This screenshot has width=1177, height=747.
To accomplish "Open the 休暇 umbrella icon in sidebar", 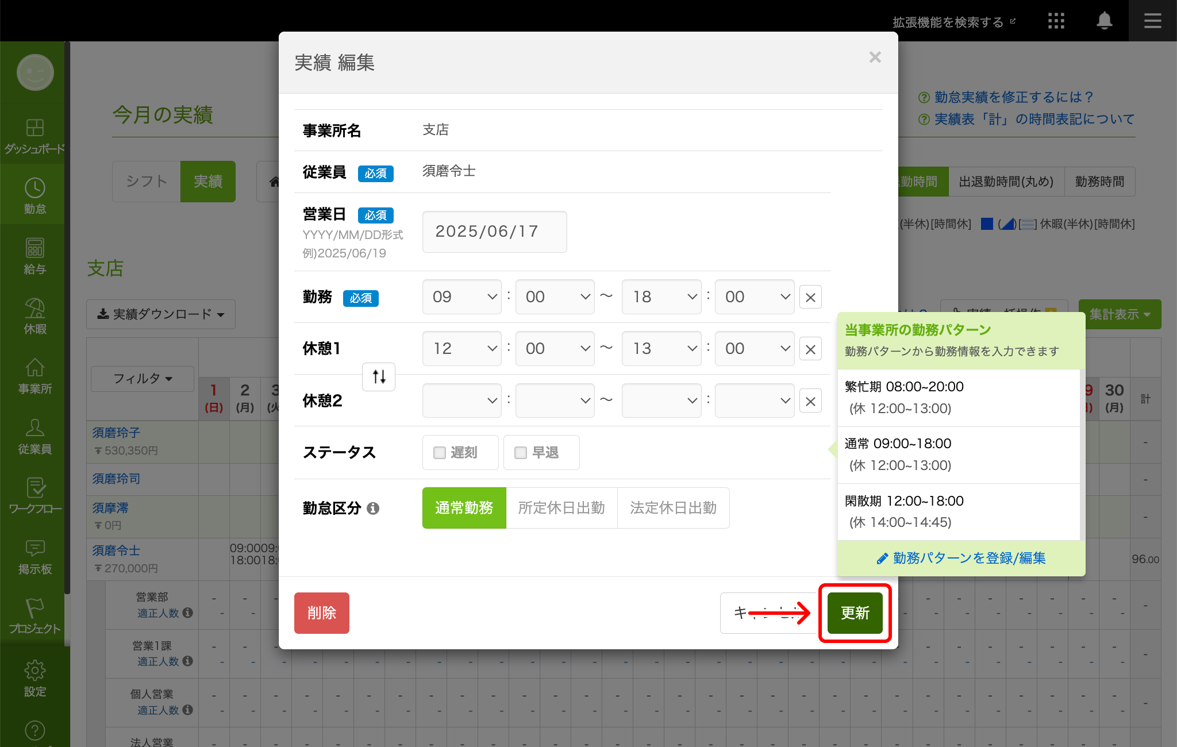I will 35,316.
